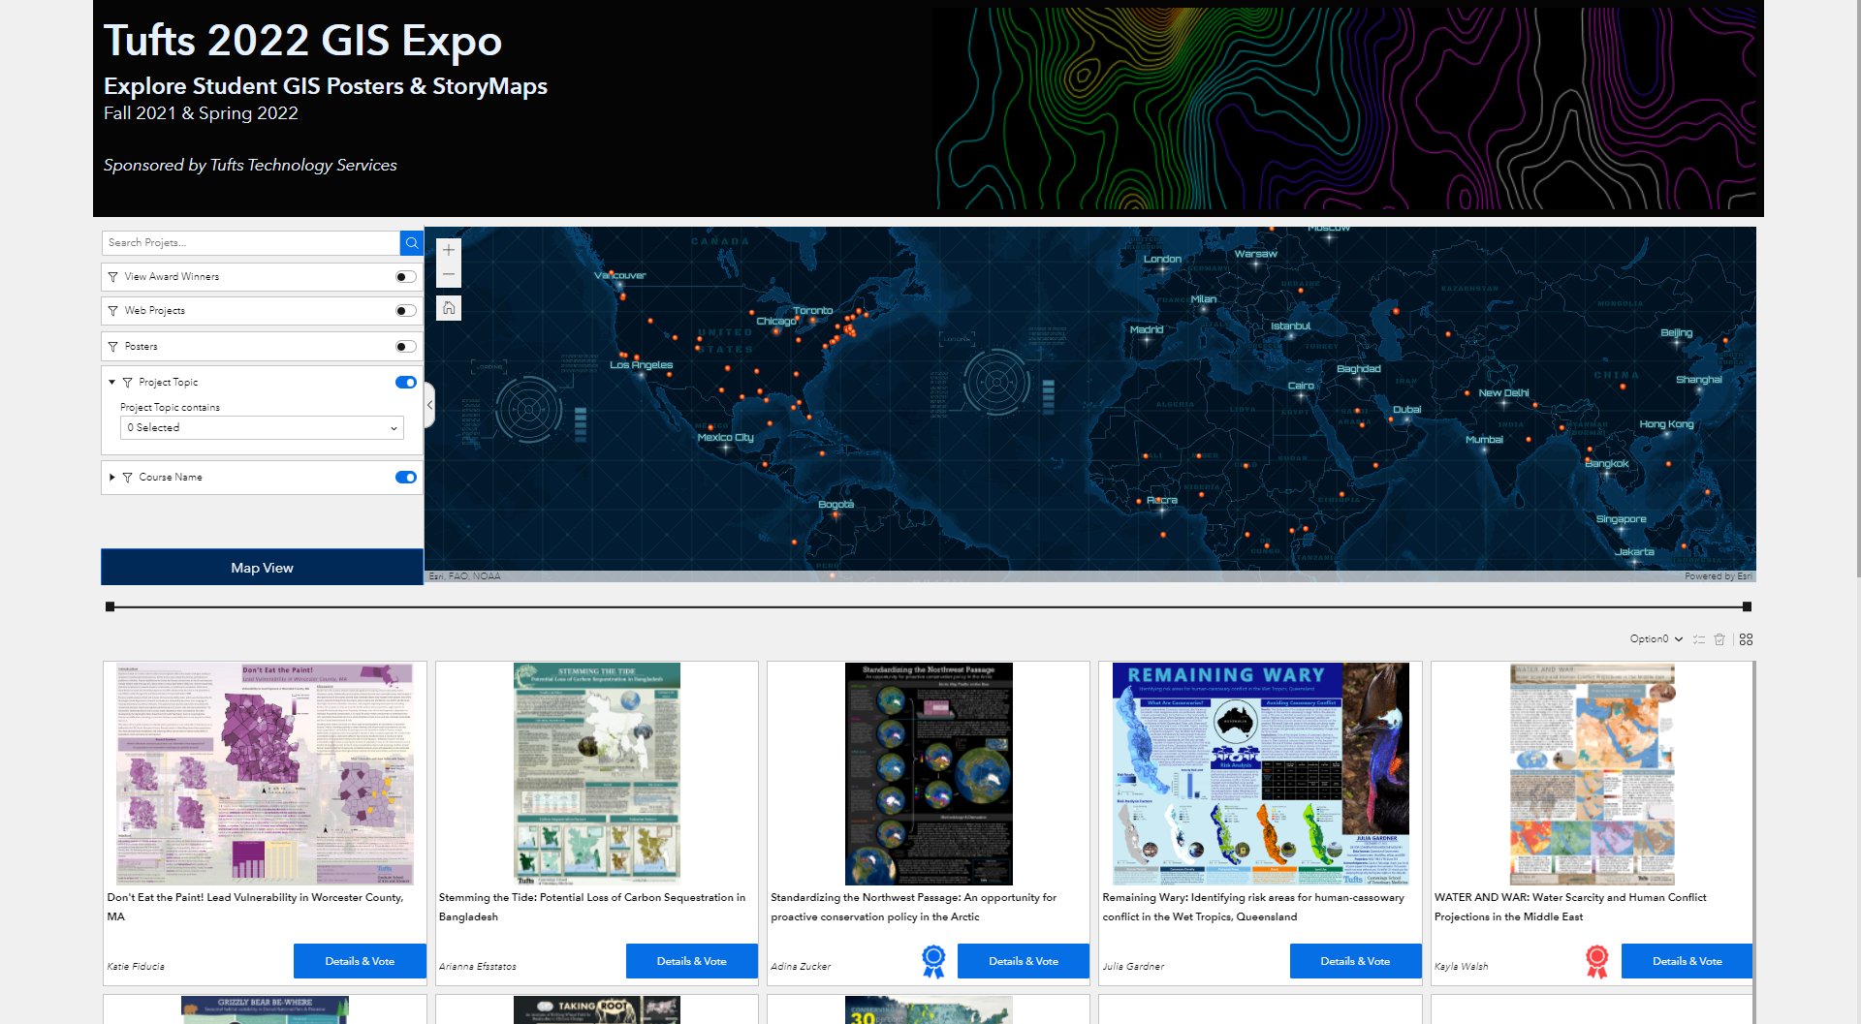The width and height of the screenshot is (1861, 1024).
Task: Click the left handle of the divider line
Action: click(110, 607)
